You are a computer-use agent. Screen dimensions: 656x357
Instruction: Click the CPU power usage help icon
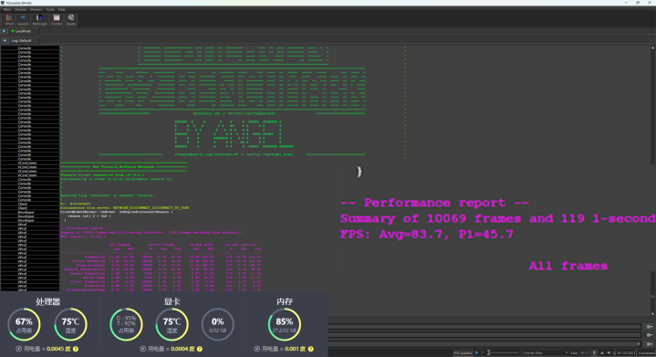tap(76, 349)
